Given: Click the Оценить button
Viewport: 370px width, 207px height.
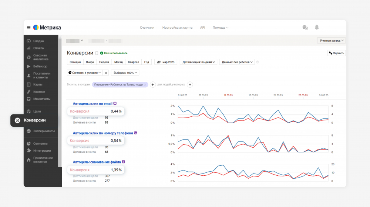Looking at the screenshot, I should coord(336,53).
